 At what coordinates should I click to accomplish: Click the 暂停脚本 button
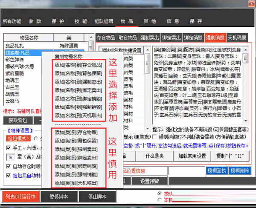pyautogui.click(x=59, y=196)
